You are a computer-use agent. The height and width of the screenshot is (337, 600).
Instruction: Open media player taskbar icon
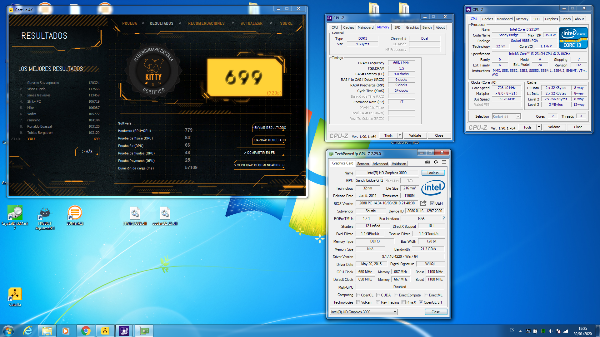click(66, 331)
